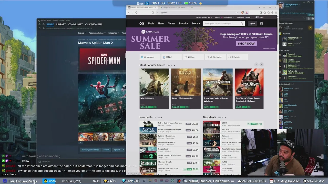Open the browser hamburger menu
The width and height of the screenshot is (328, 184).
[276, 13]
